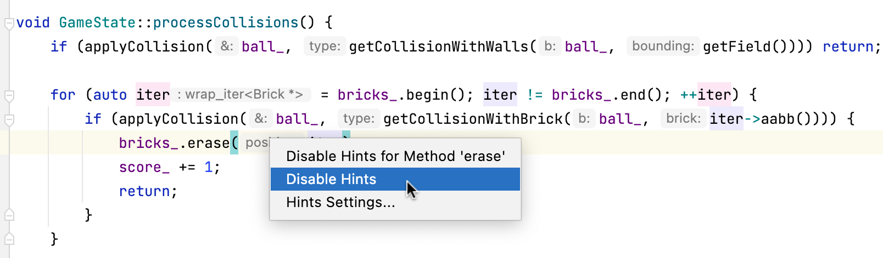Image resolution: width=883 pixels, height=258 pixels.
Task: Open Hints Settings... from context menu
Action: (x=340, y=202)
